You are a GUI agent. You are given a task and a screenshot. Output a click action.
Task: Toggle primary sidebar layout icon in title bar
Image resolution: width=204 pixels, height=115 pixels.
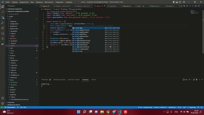174,2
